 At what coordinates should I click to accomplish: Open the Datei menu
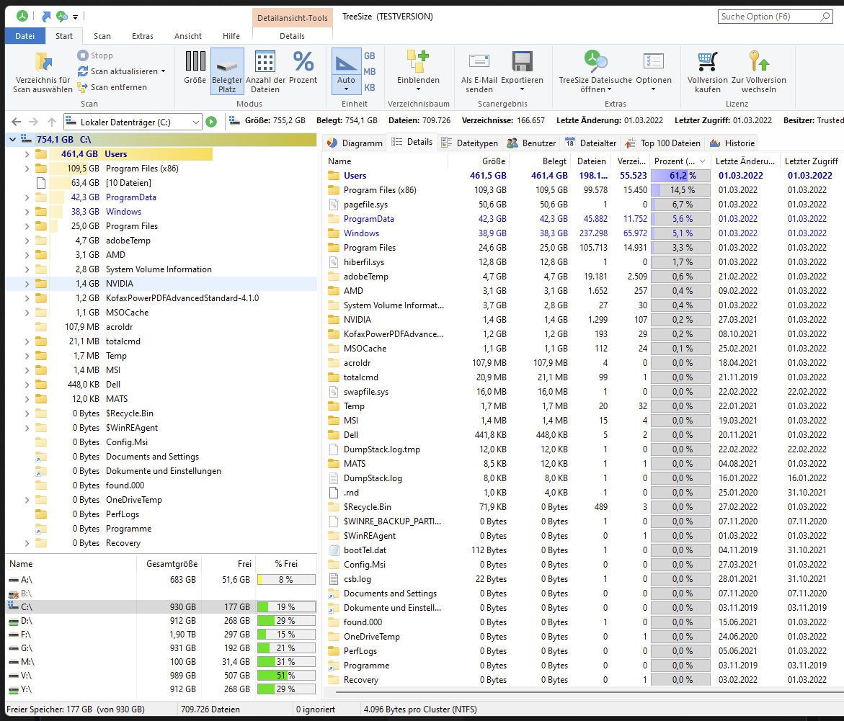click(25, 36)
